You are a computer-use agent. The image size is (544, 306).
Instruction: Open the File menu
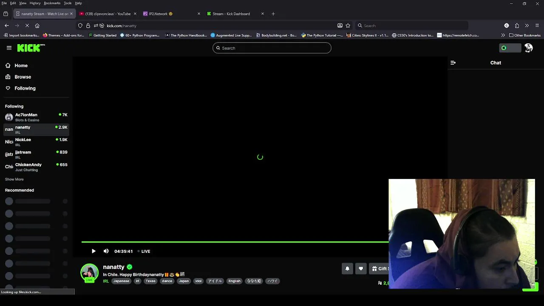coord(4,3)
